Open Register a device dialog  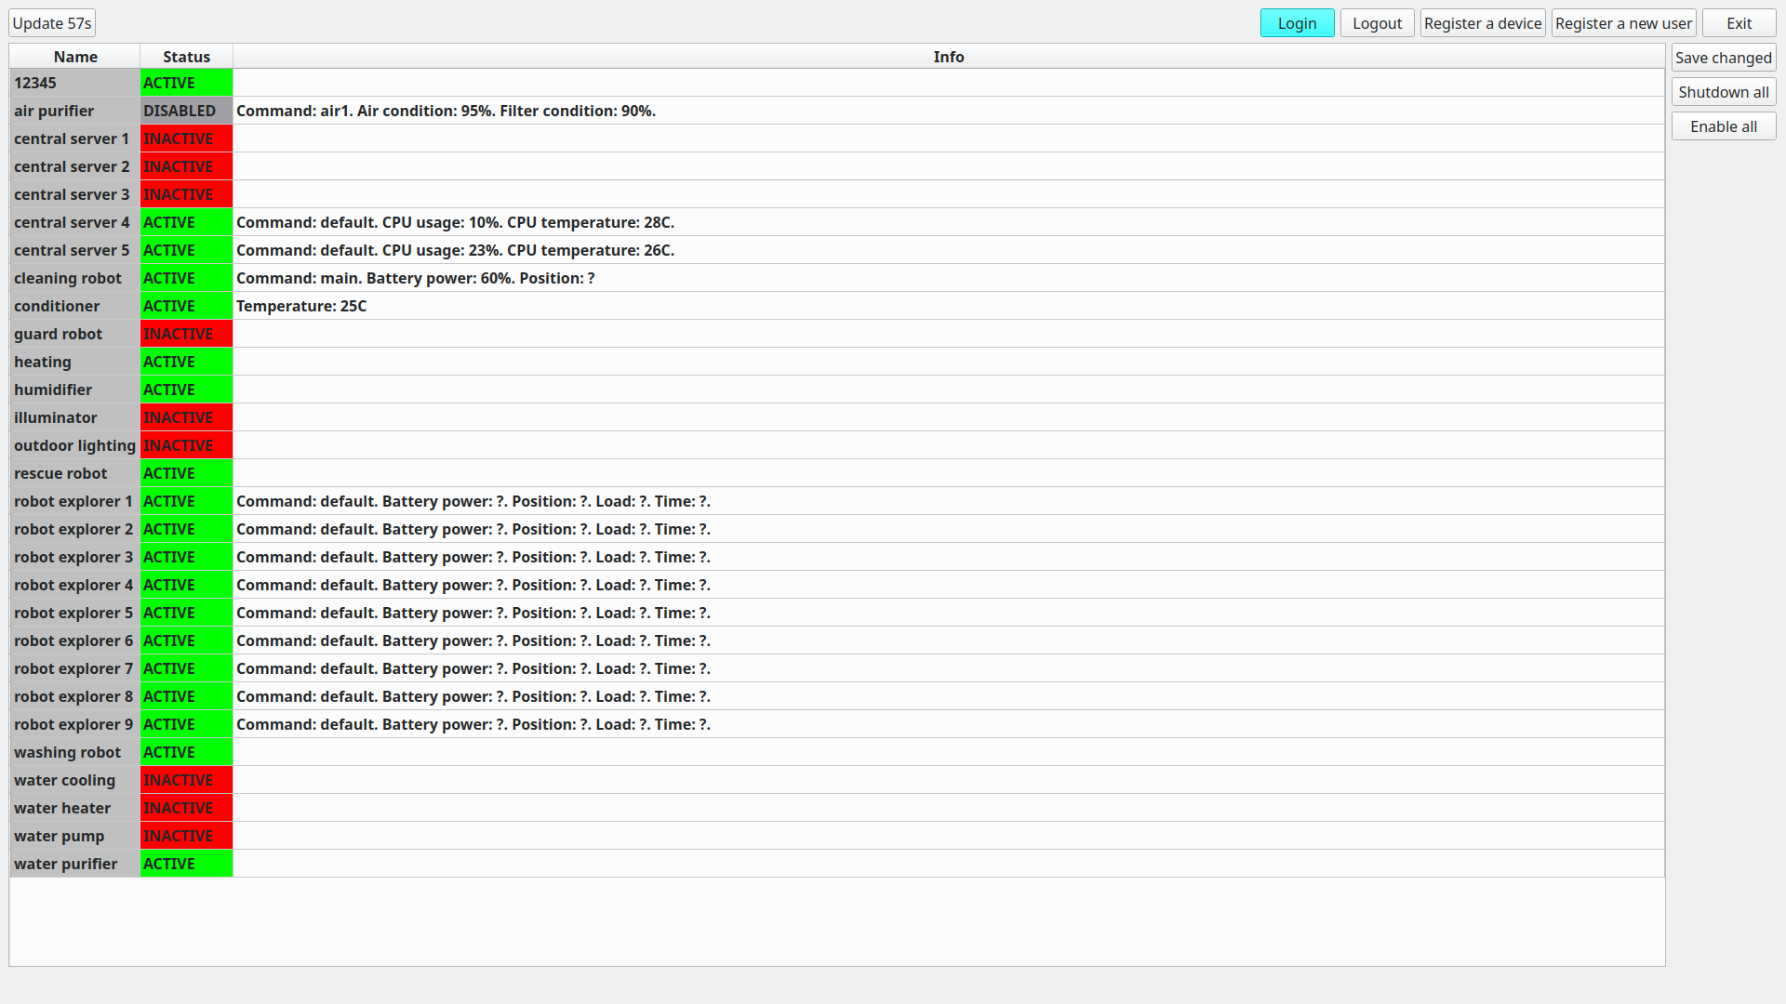[1482, 23]
